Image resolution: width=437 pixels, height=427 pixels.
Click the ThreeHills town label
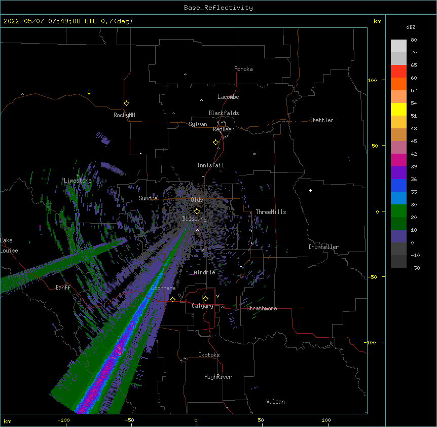271,212
